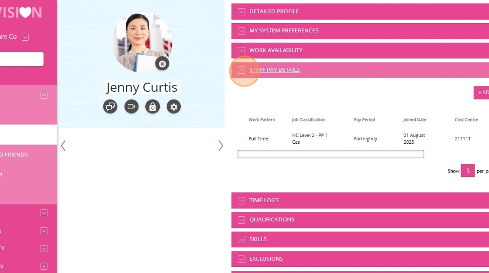Image resolution: width=489 pixels, height=273 pixels.
Task: Sort by Cost Centre column header
Action: coord(466,120)
